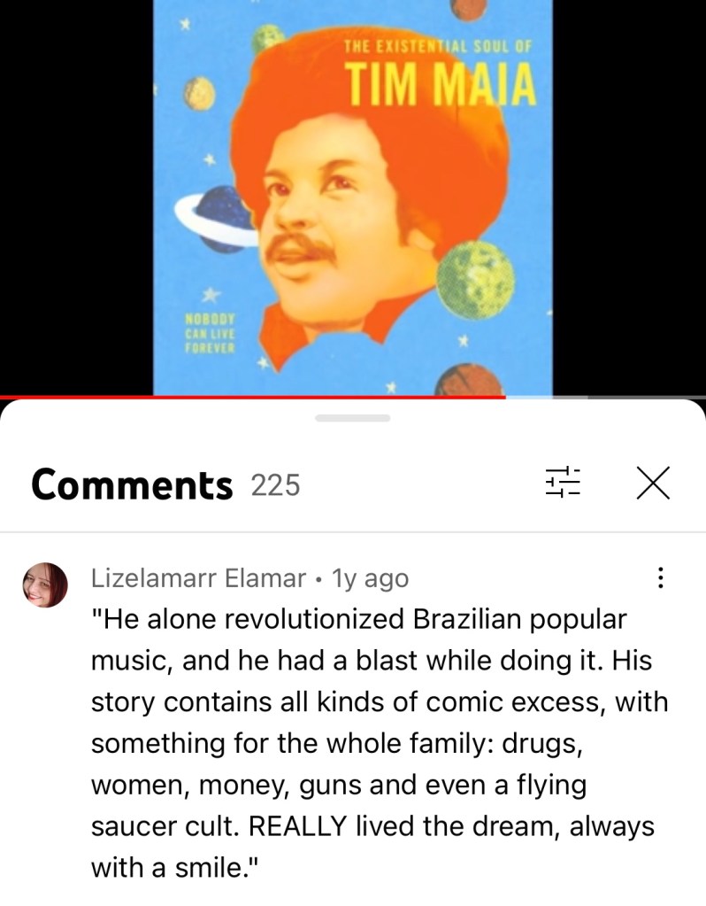Tap black area right of the video
Screen dimensions: 706x906
629,197
